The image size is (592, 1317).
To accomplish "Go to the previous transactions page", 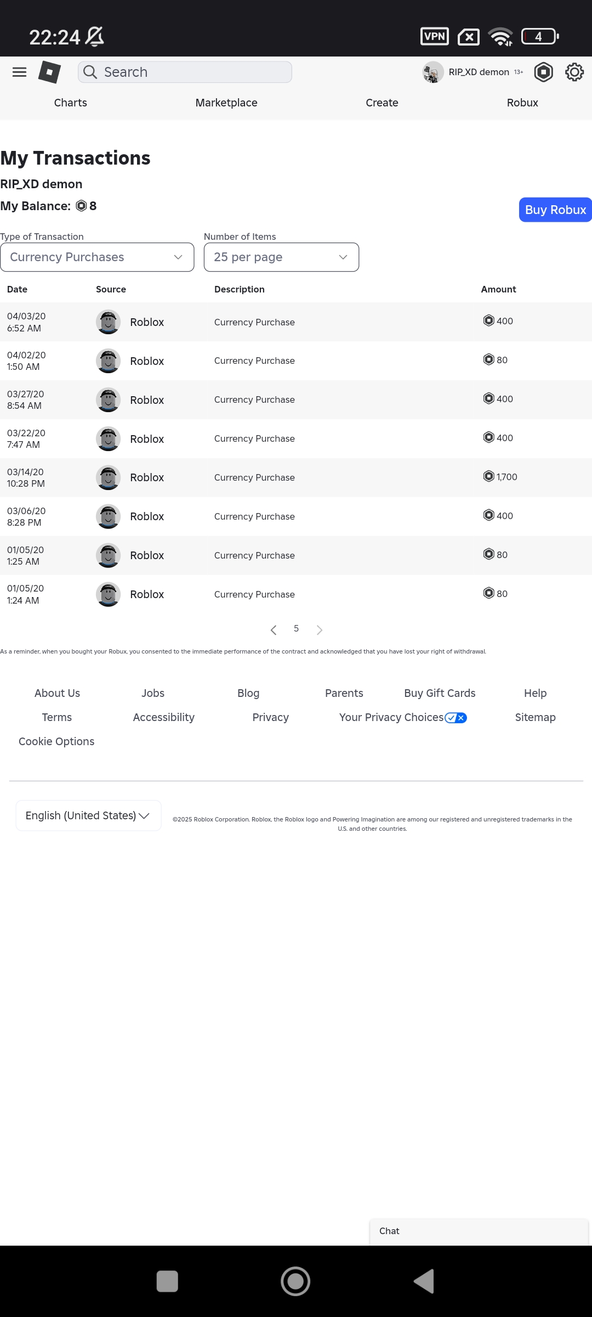I will pos(274,630).
